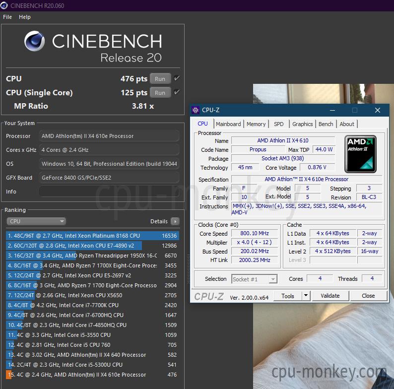This screenshot has width=394, height=389.
Task: Select ranking row Ryzen 7 1700X
Action: 92,265
